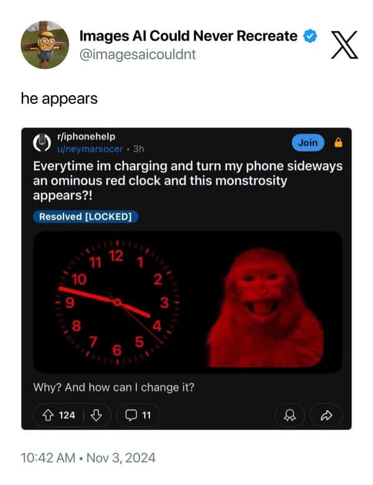Open the r/iphonehelp subreddit name

pyautogui.click(x=87, y=136)
